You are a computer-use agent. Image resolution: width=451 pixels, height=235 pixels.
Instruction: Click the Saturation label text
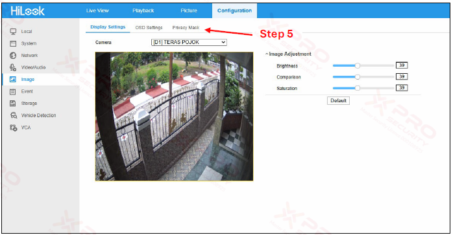pyautogui.click(x=287, y=89)
